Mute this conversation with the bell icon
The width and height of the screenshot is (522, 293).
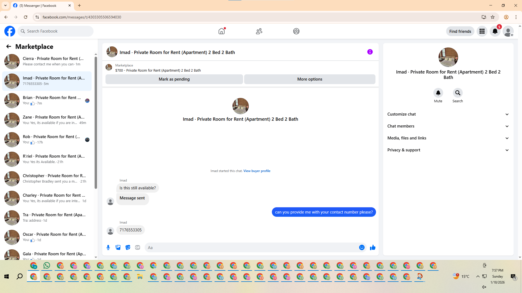click(x=438, y=93)
